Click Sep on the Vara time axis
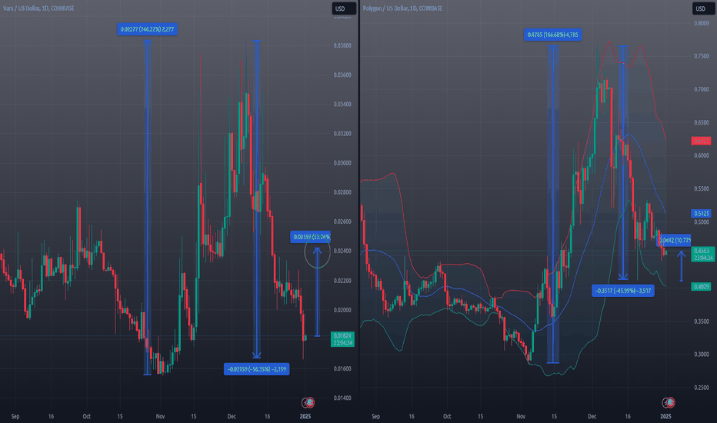This screenshot has height=423, width=717. [15, 417]
